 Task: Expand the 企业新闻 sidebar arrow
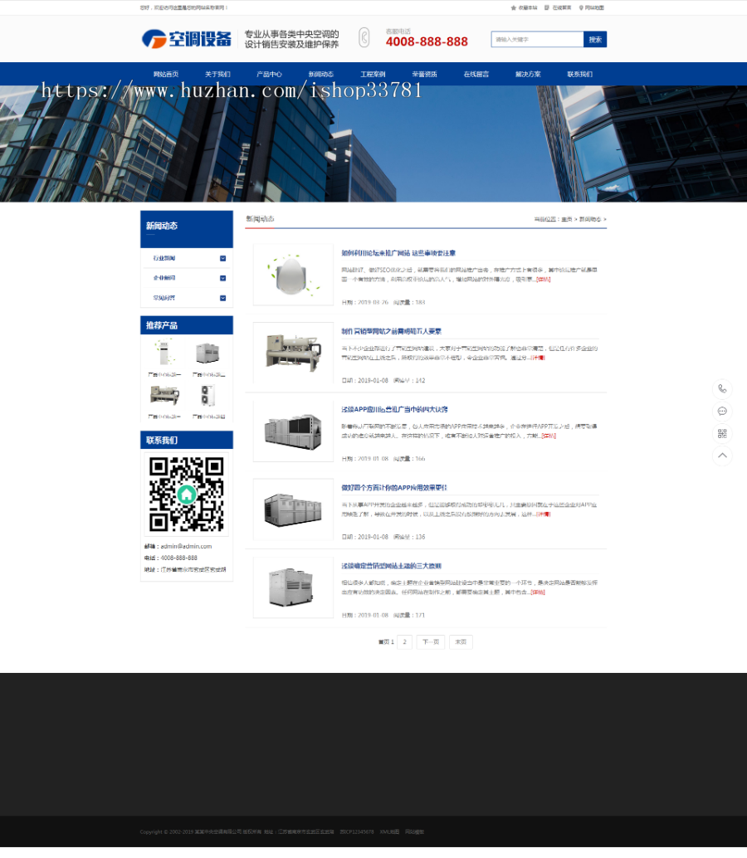(222, 278)
